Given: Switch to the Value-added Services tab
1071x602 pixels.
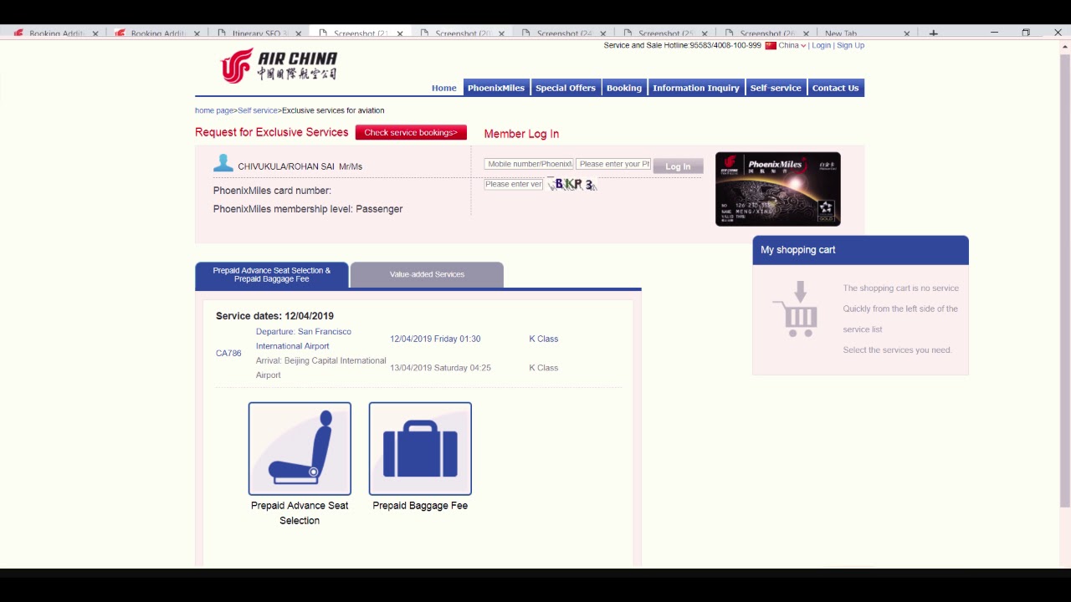Looking at the screenshot, I should click(427, 274).
